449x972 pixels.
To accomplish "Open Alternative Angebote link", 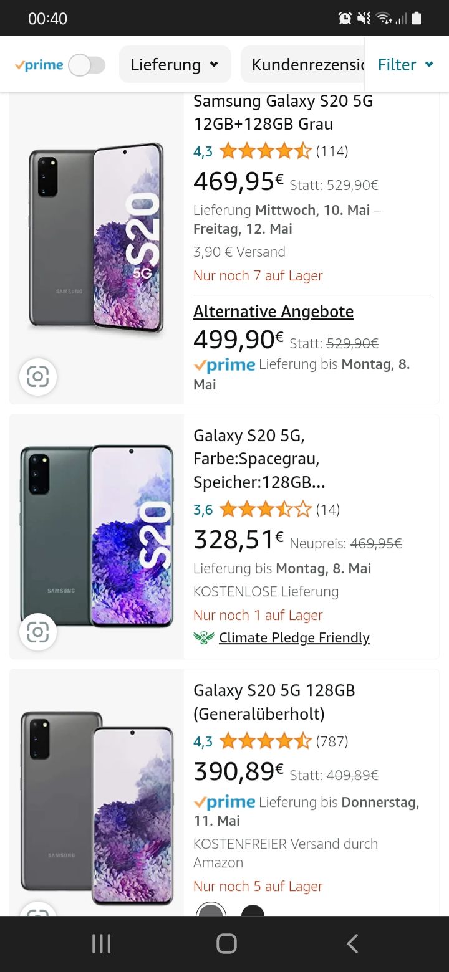I will (x=273, y=312).
